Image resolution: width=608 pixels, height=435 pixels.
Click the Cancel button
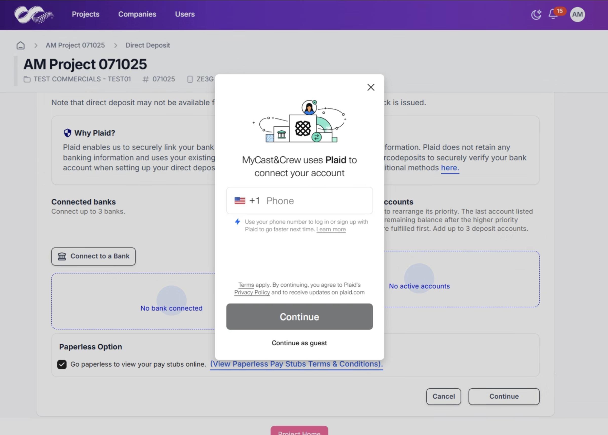click(444, 397)
